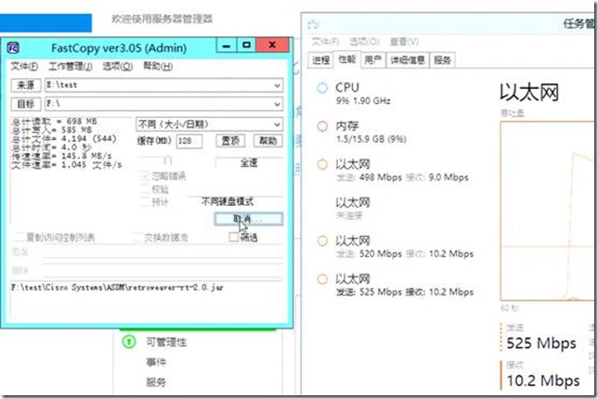Viewport: 598px width, 399px height.
Task: Toggle 复制访问控制列表 checkbox
Action: [x=19, y=238]
